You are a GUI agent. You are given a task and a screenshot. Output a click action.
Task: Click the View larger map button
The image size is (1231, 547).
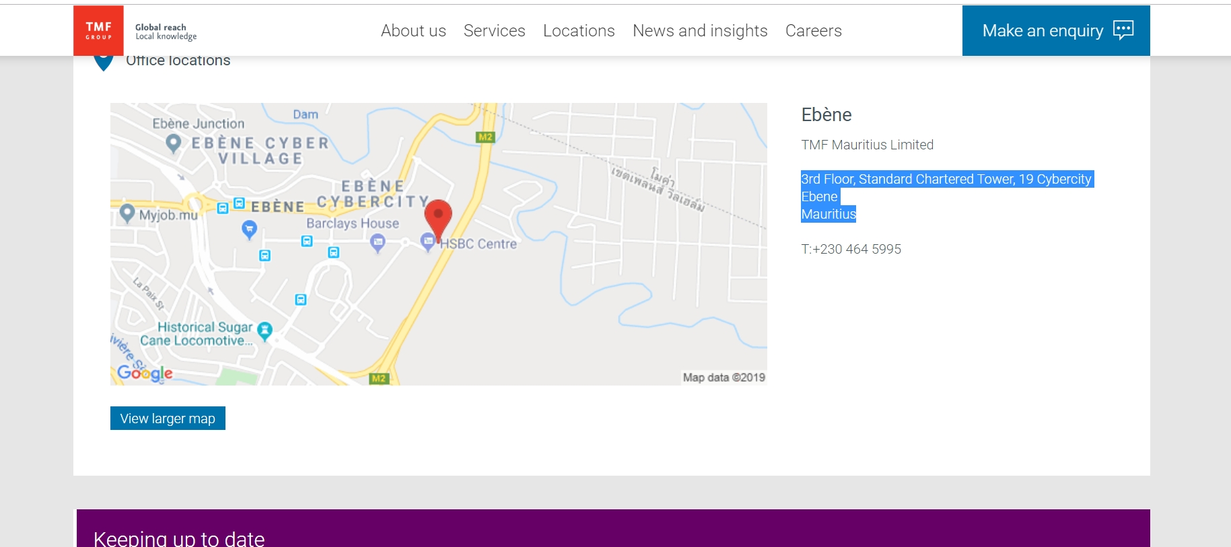[x=168, y=418]
